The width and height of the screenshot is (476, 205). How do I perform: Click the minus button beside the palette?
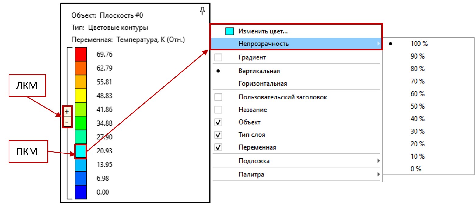point(67,122)
